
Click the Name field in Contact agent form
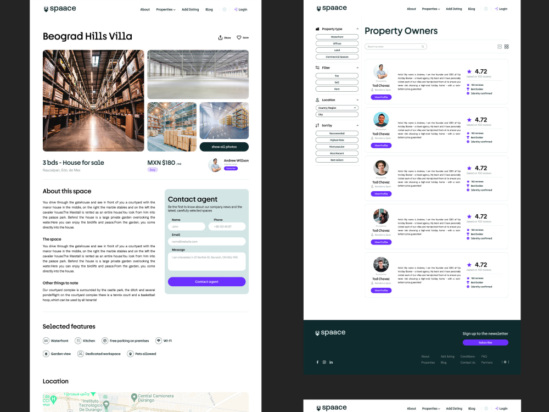click(187, 227)
